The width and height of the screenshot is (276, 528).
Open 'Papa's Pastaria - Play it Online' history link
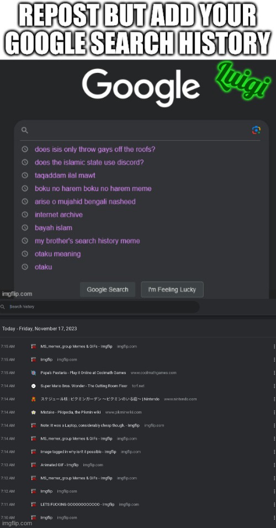coord(83,373)
